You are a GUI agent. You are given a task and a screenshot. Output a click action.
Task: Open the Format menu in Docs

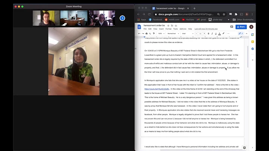pos(168,29)
